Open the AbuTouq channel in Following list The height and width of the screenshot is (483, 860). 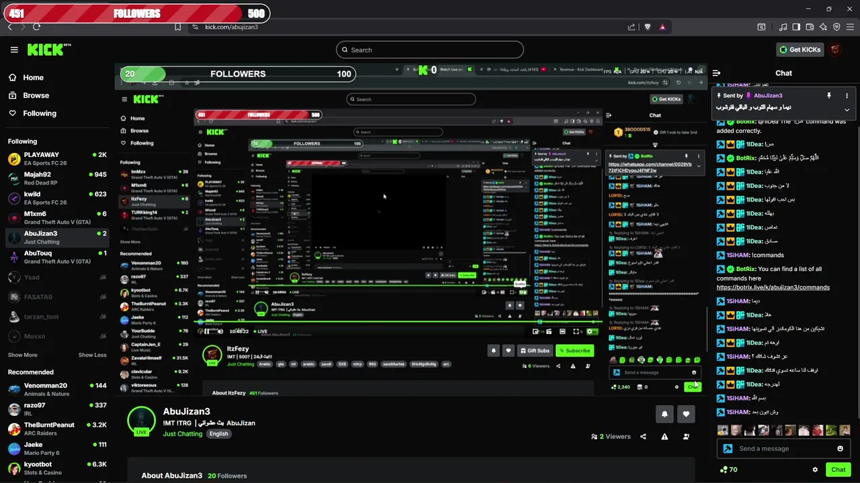click(x=56, y=257)
